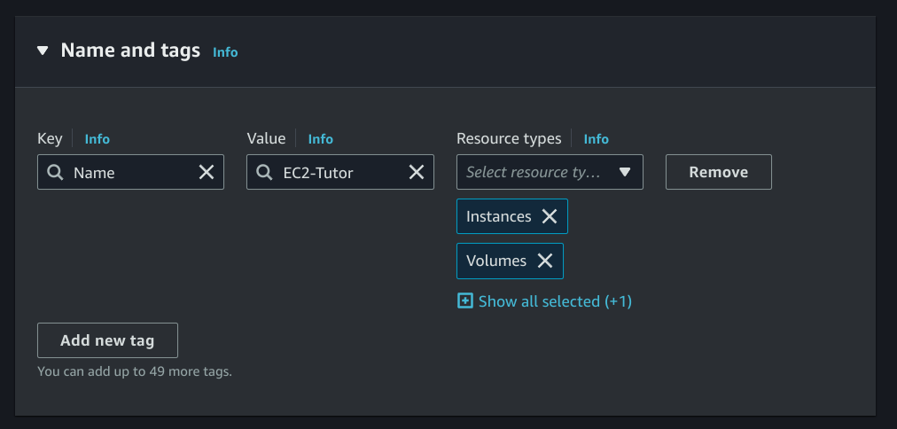
Task: Click the Resource types dropdown arrow
Action: pos(624,172)
